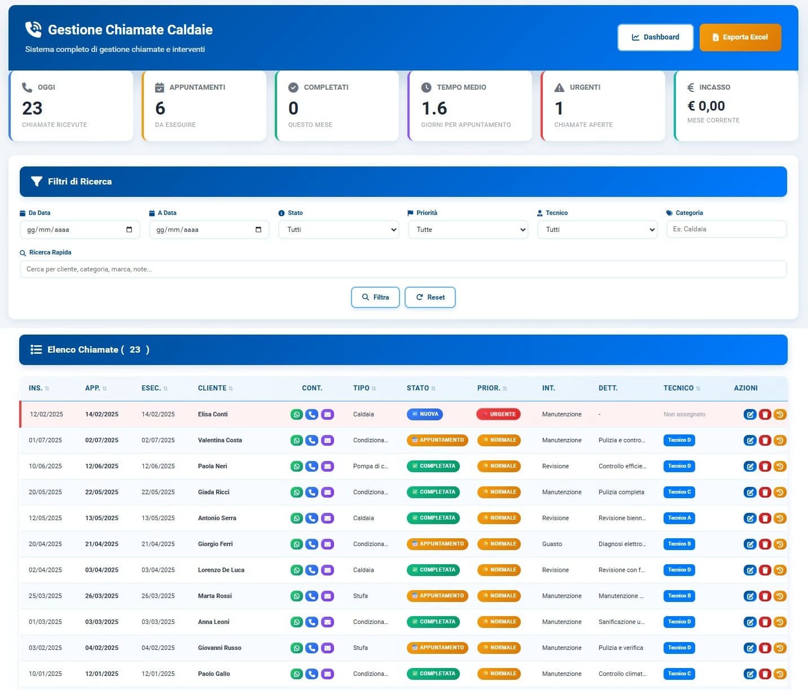Open the Tecnico dropdown
Viewport: 808px width, 690px height.
tap(597, 230)
